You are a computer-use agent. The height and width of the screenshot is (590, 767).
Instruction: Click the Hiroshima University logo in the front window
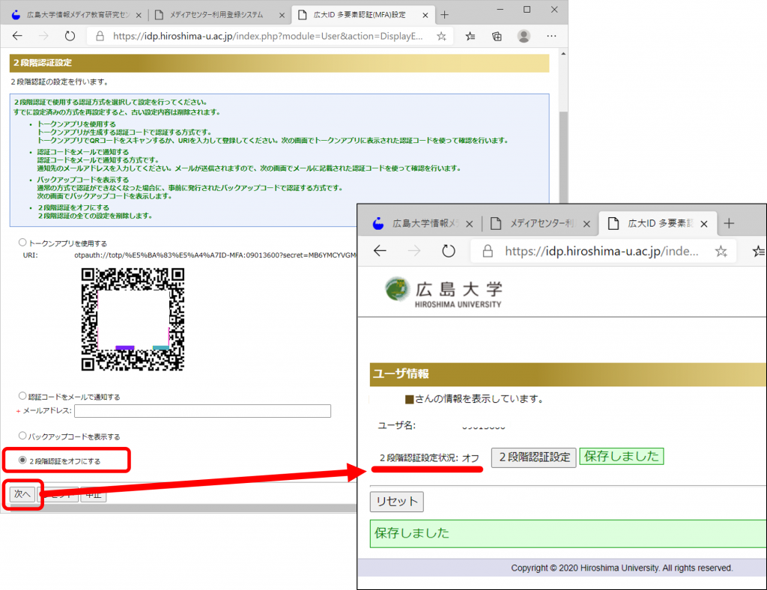[x=443, y=292]
